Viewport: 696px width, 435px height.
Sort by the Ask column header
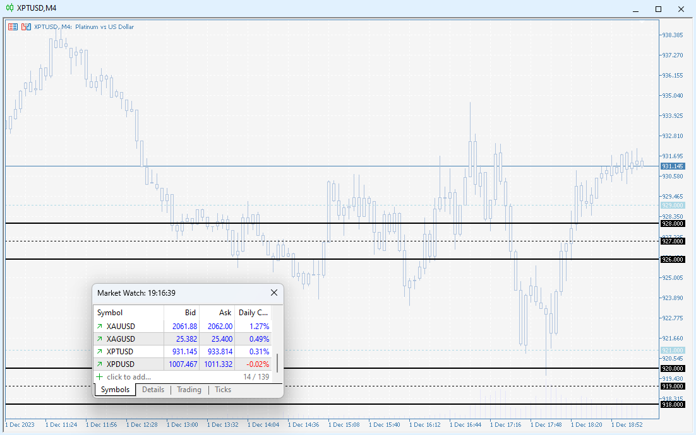pos(217,312)
